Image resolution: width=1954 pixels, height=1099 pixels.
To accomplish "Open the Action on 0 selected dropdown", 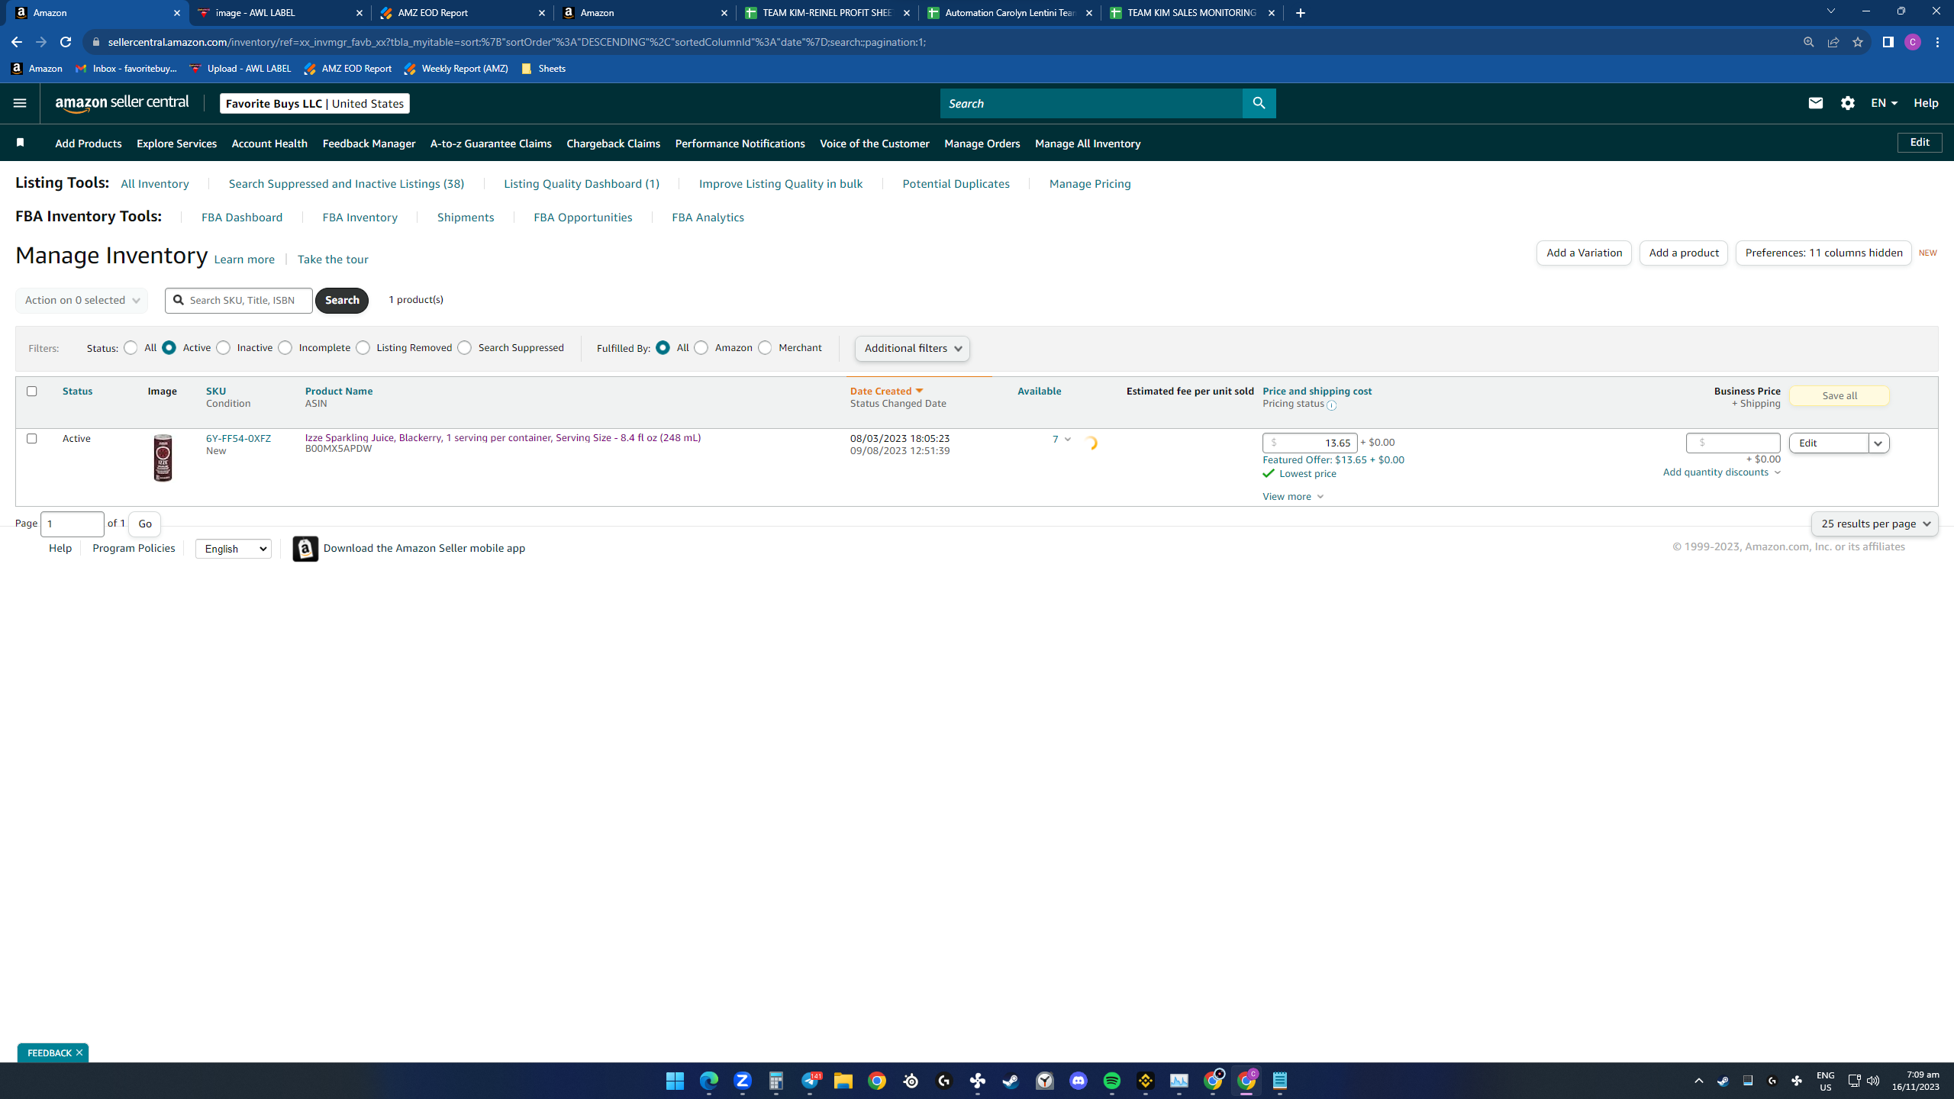I will click(82, 300).
